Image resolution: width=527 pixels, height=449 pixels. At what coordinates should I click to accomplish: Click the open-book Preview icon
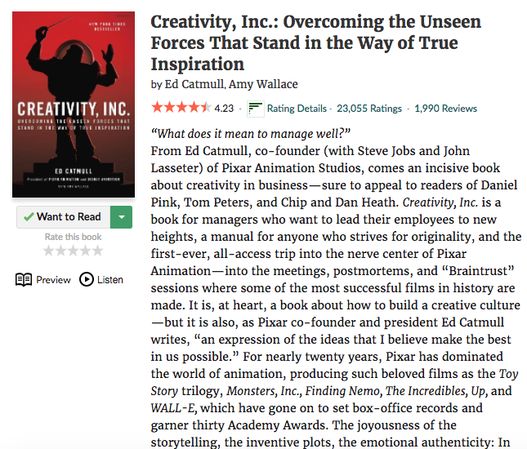[x=24, y=280]
